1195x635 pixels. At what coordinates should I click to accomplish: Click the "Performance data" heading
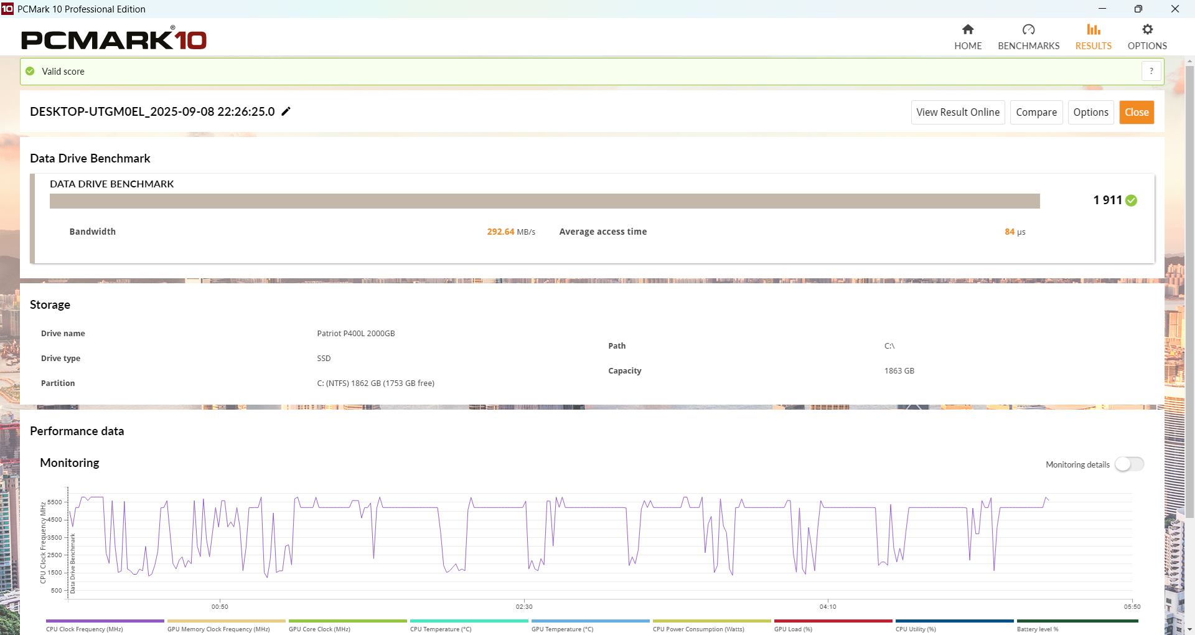pos(77,431)
